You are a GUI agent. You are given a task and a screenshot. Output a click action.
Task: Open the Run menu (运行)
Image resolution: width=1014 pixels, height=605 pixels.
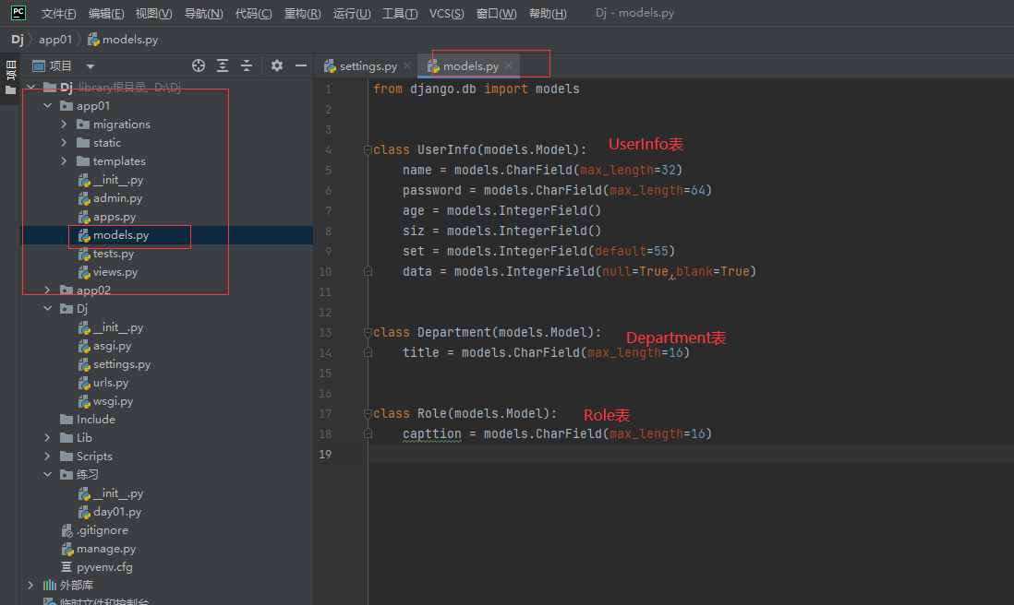pos(351,14)
